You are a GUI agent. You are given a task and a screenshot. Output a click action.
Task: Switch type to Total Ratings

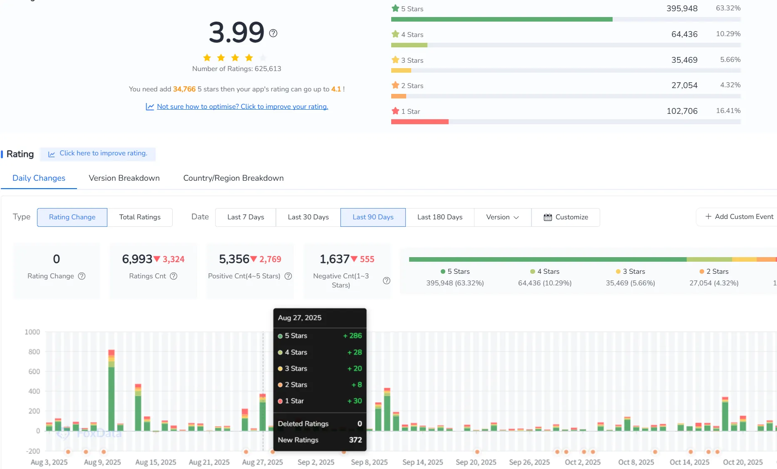click(x=140, y=217)
